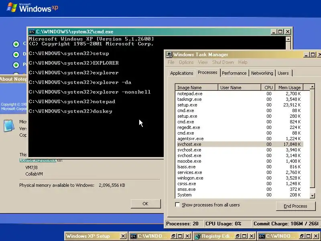The width and height of the screenshot is (321, 241).
Task: Select the taskmgr.exe process row
Action: tap(239, 99)
